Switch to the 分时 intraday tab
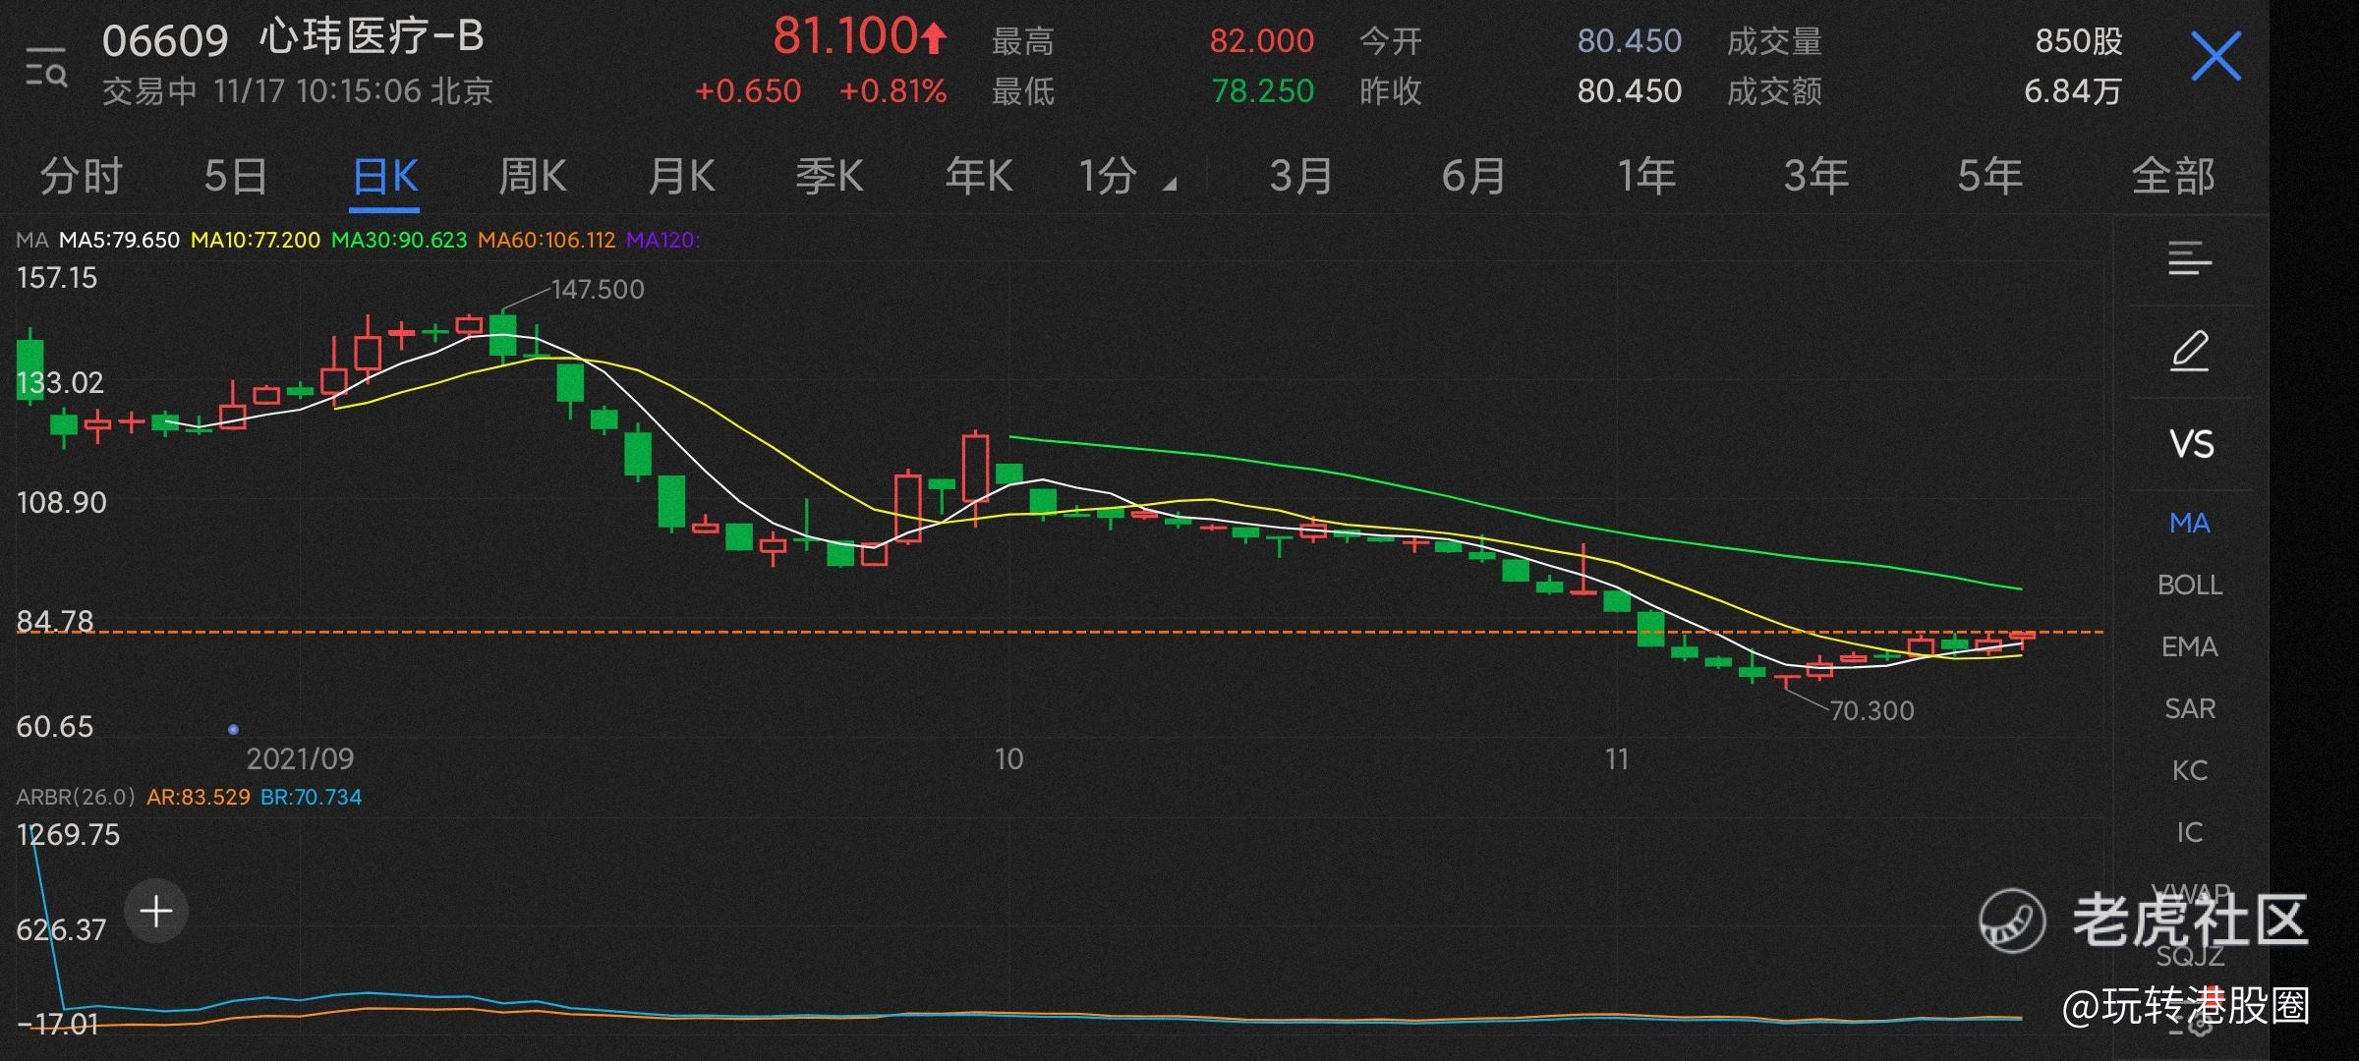Viewport: 2359px width, 1061px height. [x=81, y=178]
